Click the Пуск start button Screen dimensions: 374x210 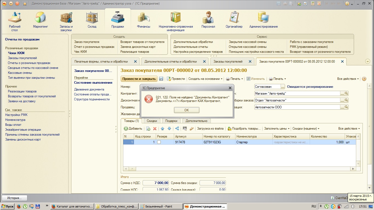7,206
